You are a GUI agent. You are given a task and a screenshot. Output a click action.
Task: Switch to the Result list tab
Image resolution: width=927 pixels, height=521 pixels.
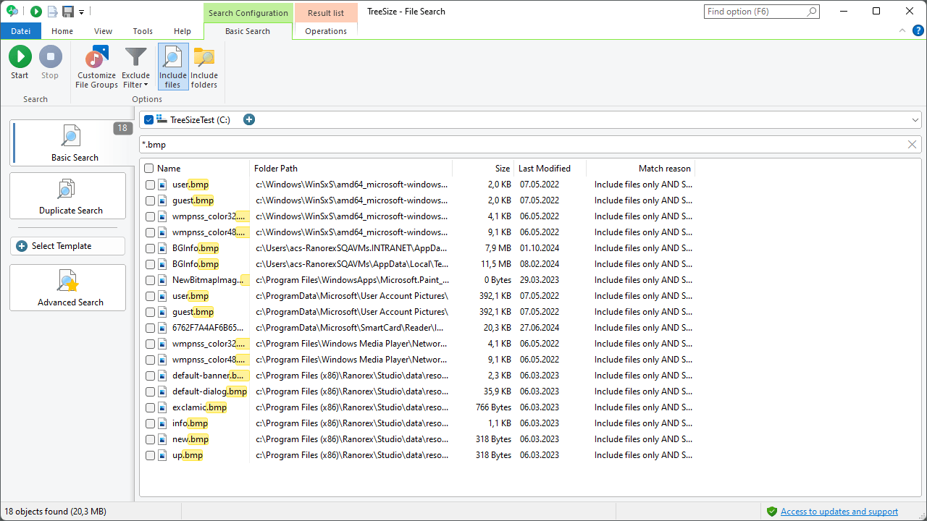pyautogui.click(x=325, y=12)
